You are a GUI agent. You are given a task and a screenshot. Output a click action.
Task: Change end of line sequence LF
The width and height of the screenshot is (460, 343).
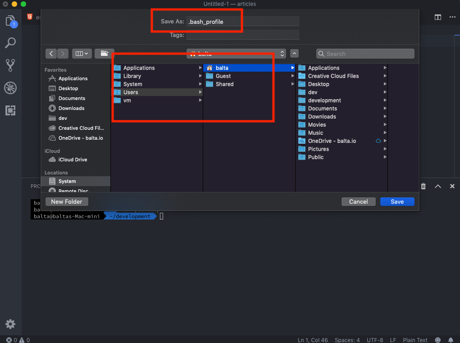pyautogui.click(x=393, y=340)
